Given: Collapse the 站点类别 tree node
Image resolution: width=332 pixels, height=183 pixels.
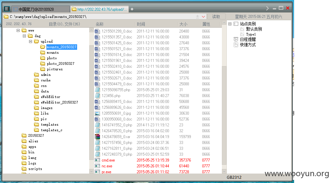Looking at the screenshot, I should coord(230,24).
